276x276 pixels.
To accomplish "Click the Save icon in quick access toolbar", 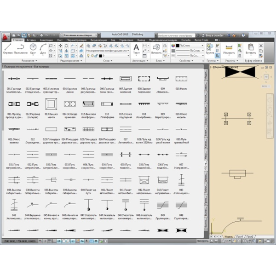I will point(24,35).
